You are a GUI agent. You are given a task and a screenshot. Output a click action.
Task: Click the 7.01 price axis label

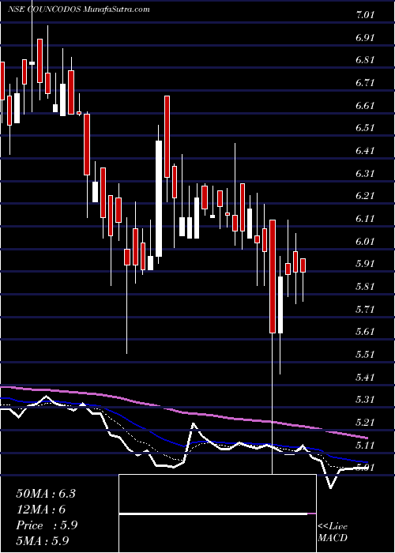pos(365,15)
